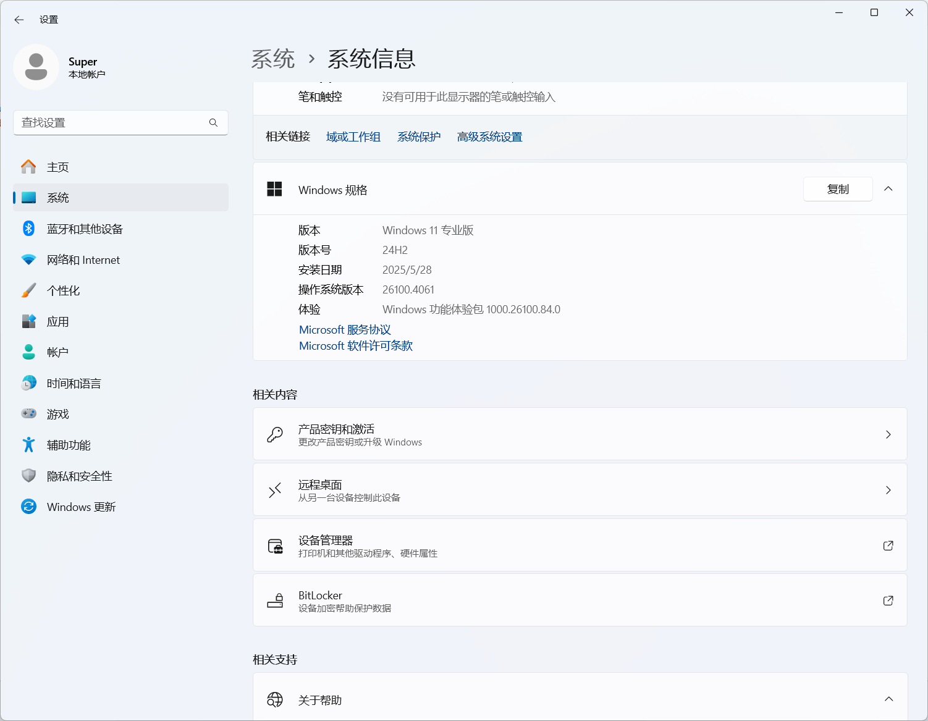Click the 隐私和安全性 shield icon
The height and width of the screenshot is (721, 928).
[28, 475]
